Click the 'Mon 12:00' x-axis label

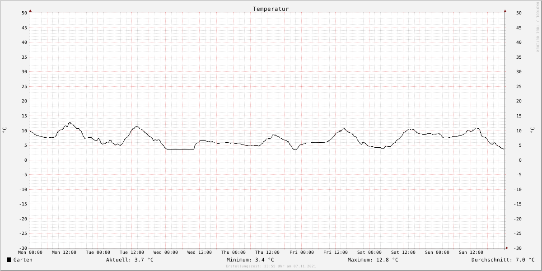(x=64, y=252)
